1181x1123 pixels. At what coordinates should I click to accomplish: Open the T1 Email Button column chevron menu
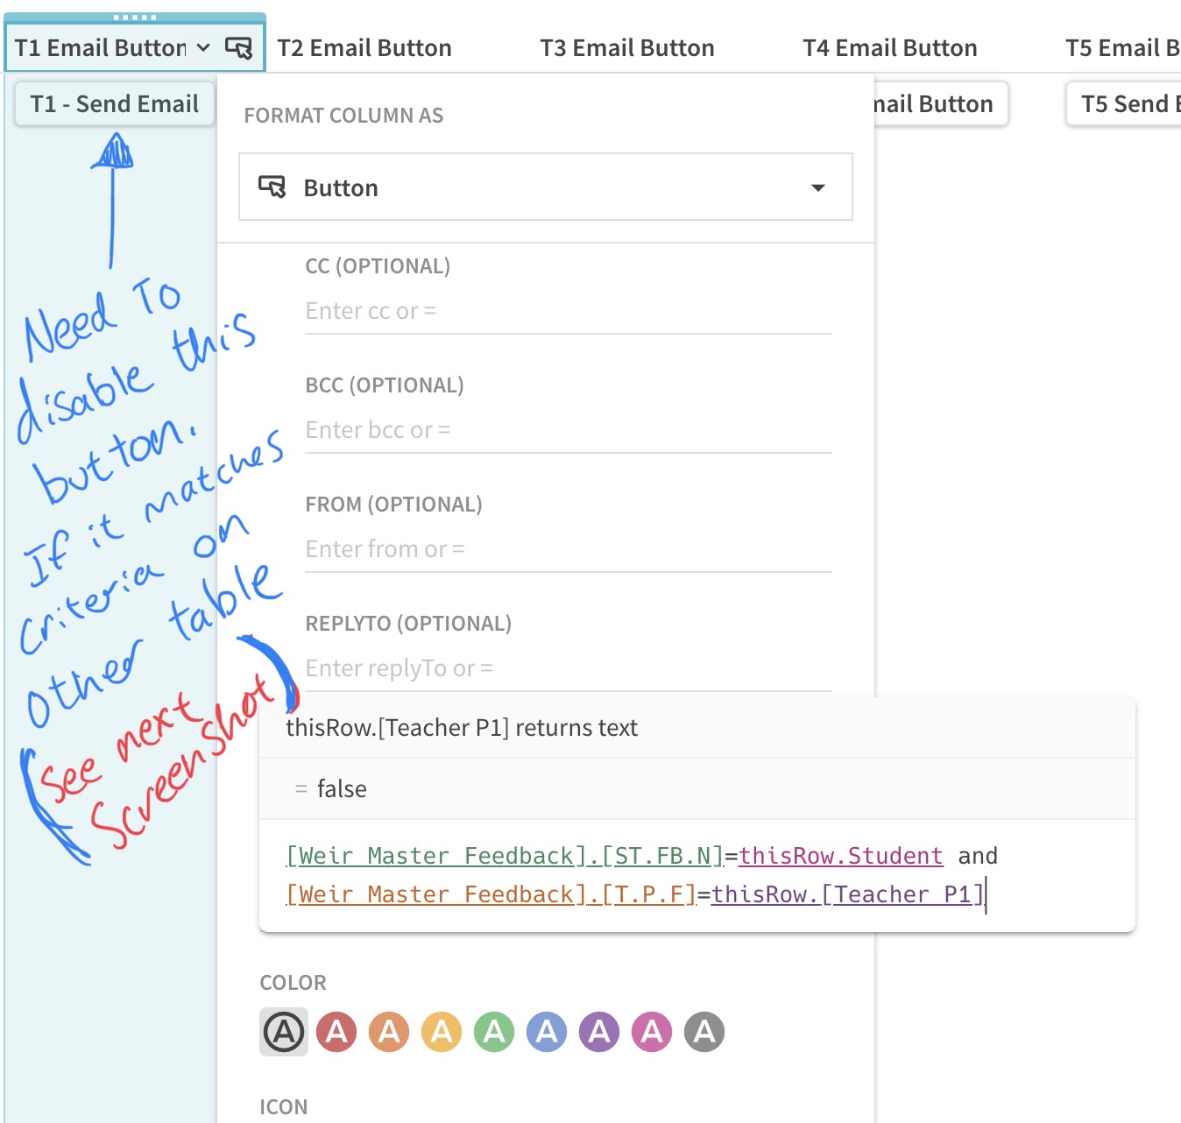[x=203, y=48]
